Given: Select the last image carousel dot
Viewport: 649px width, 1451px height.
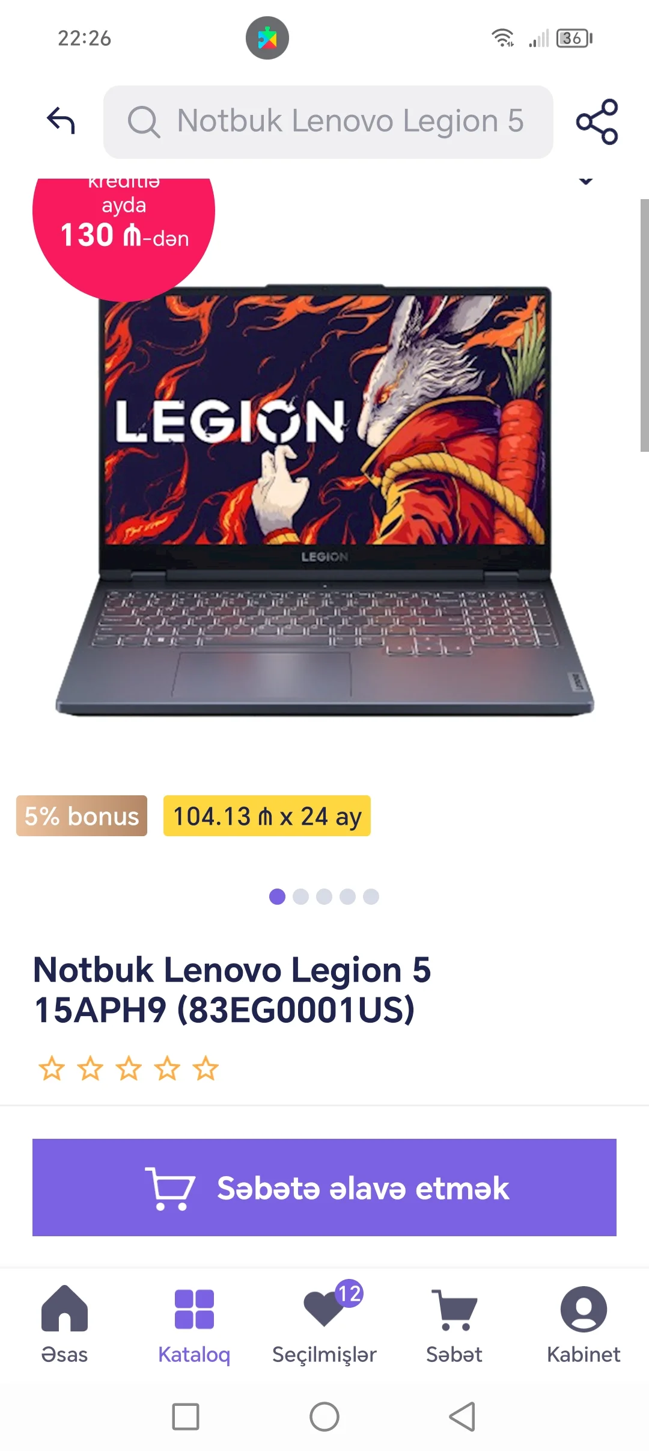Looking at the screenshot, I should 371,896.
